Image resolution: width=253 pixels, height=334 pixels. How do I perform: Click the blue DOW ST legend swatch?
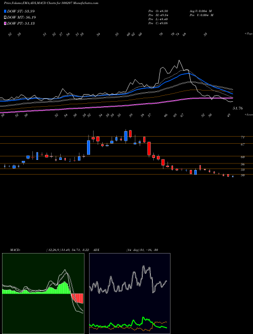click(x=5, y=11)
